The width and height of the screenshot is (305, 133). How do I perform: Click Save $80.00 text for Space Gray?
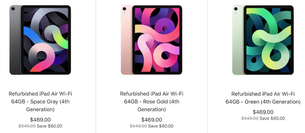(49, 126)
